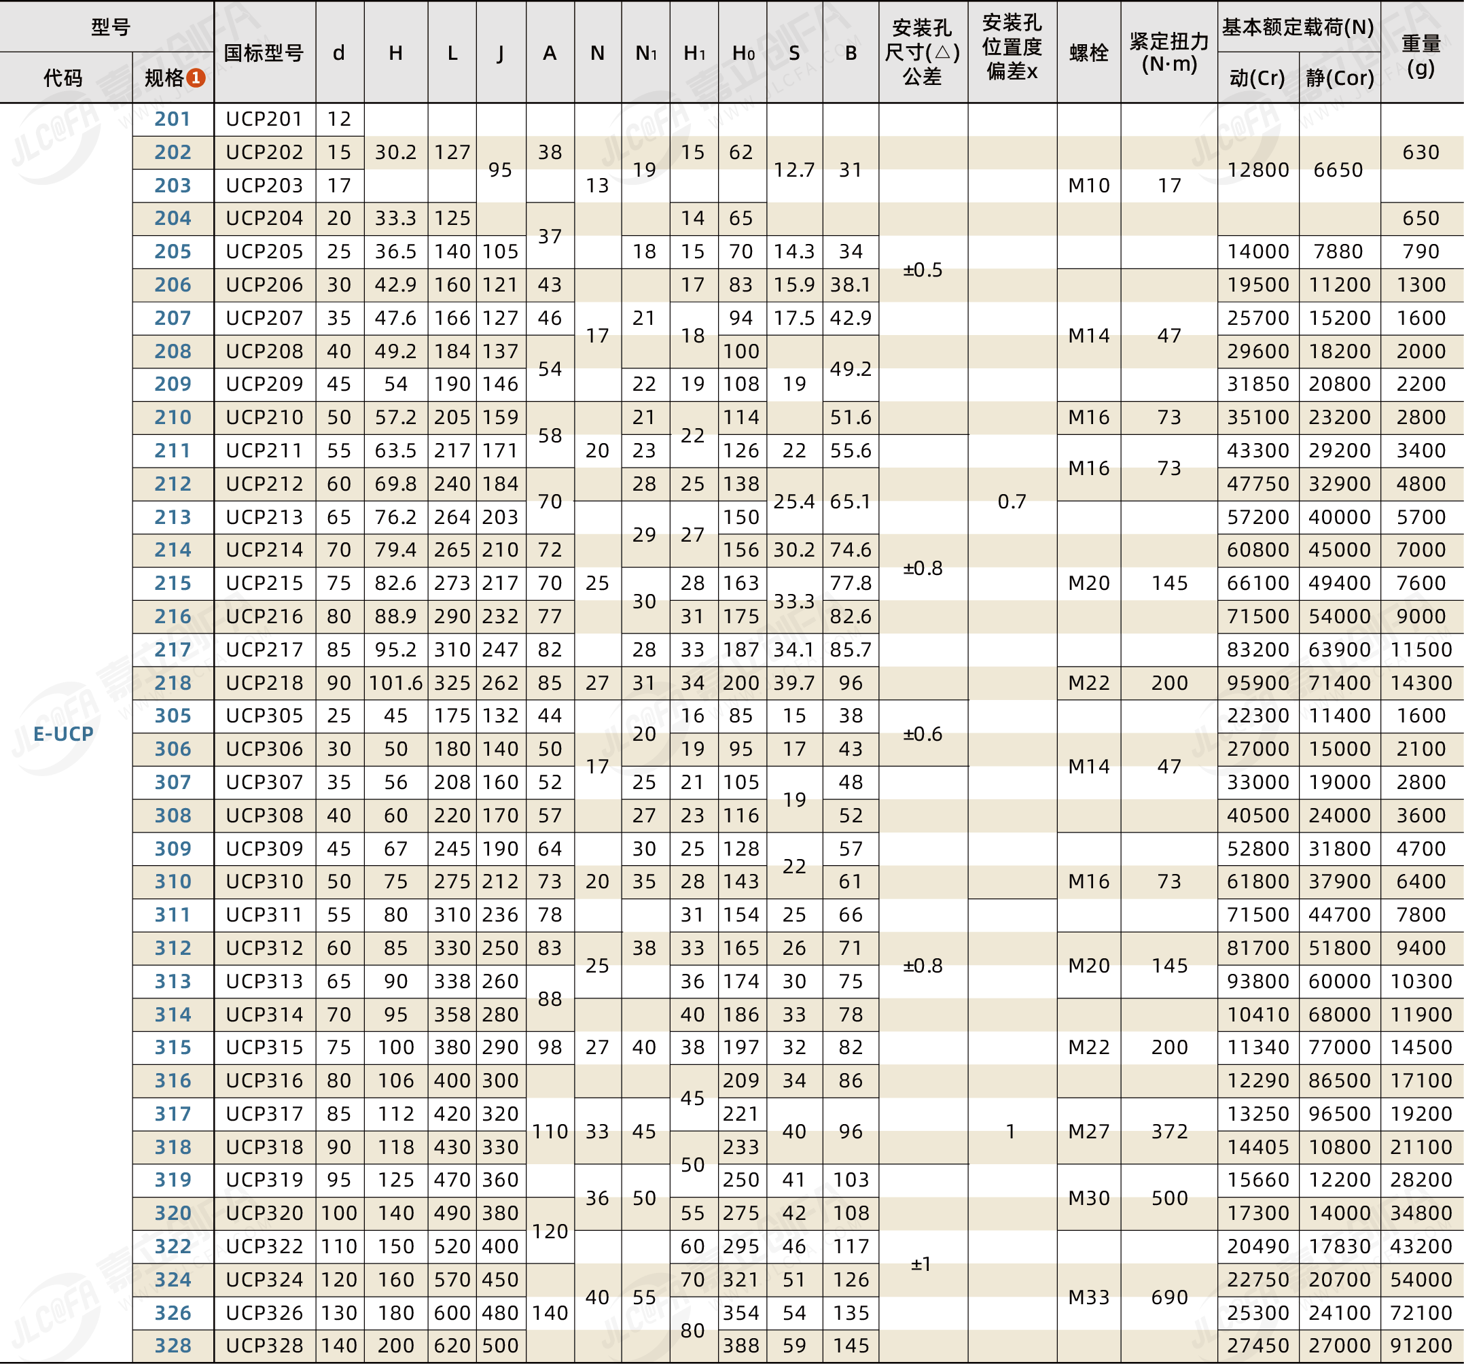
Task: Select the UCP201 model cell
Action: click(264, 119)
